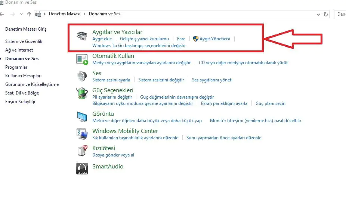This screenshot has width=346, height=211.
Task: Select Denetim Masası in the breadcrumb
Action: click(x=64, y=14)
